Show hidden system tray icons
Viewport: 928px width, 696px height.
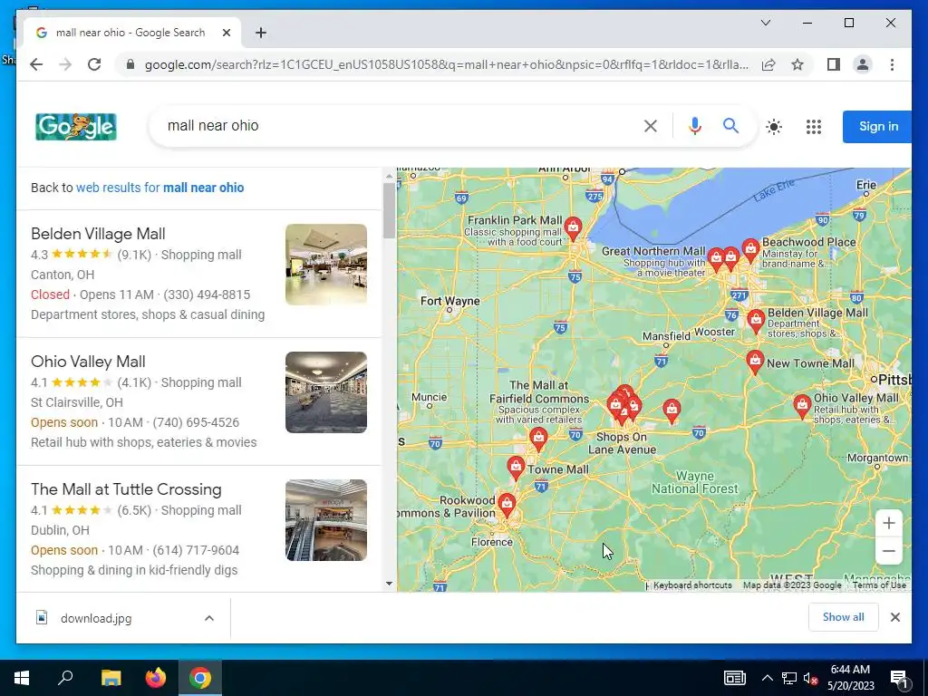point(767,678)
